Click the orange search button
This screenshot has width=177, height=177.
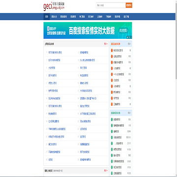(x=129, y=5)
